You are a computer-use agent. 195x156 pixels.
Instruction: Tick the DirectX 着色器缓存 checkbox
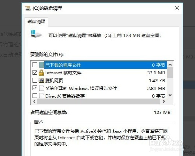coord(35,96)
